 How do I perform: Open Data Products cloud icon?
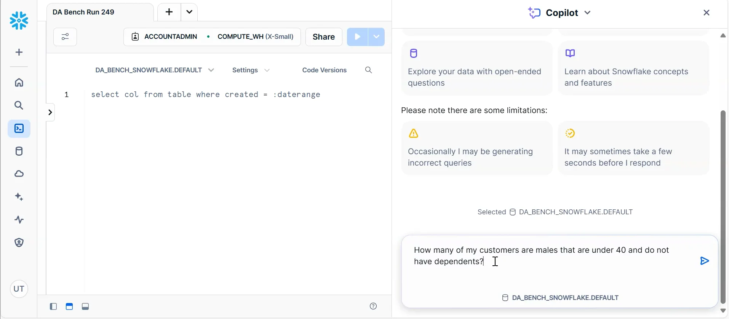click(x=19, y=174)
